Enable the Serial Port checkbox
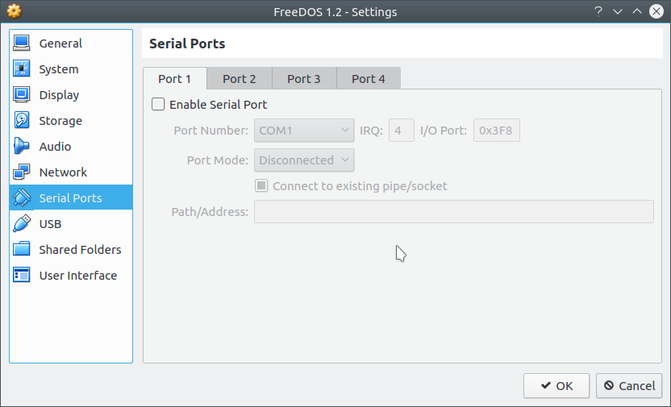This screenshot has height=407, width=671. (158, 104)
